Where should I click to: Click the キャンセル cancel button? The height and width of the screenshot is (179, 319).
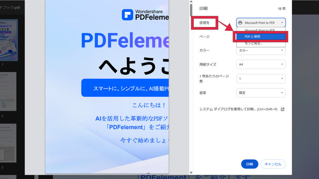(273, 164)
